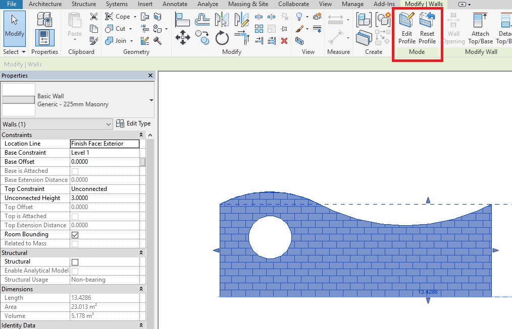This screenshot has height=329, width=512.
Task: Click Reset Profile in Mode panel
Action: (x=427, y=28)
